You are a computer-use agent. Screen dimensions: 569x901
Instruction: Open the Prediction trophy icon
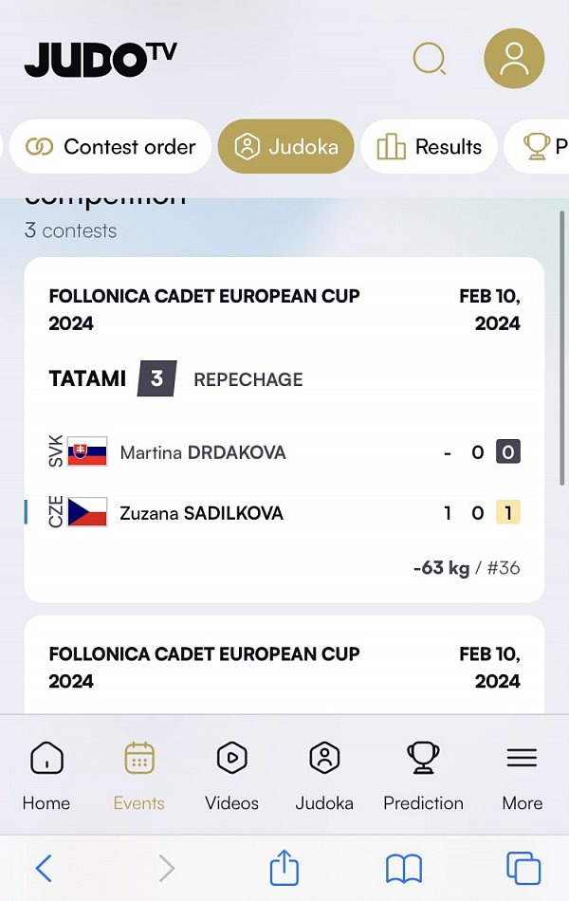point(423,759)
